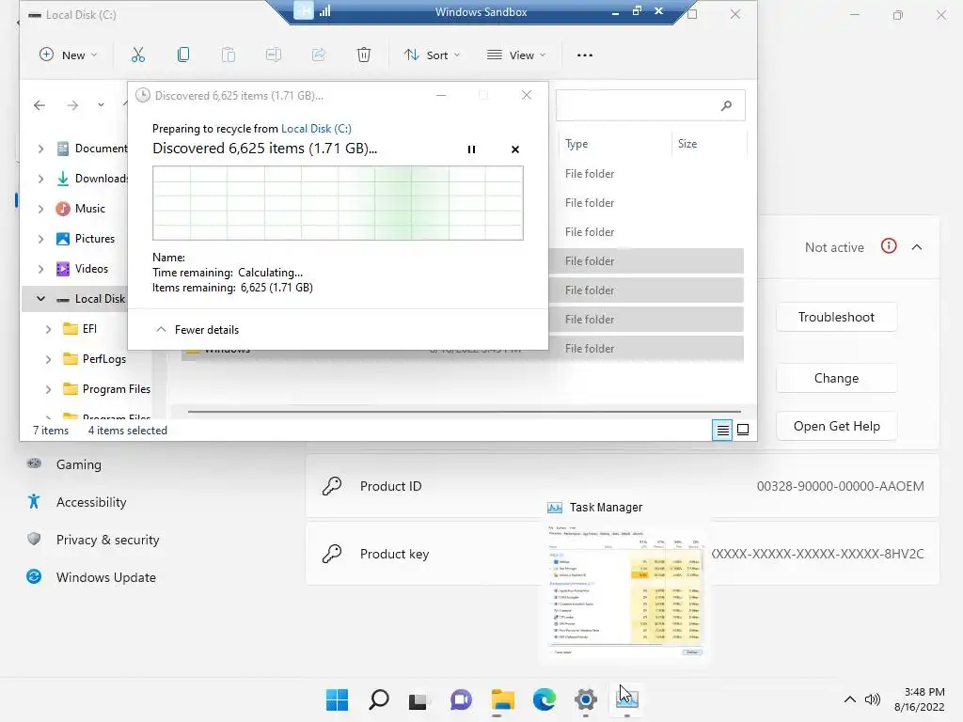Expand the Music tree node

40,209
